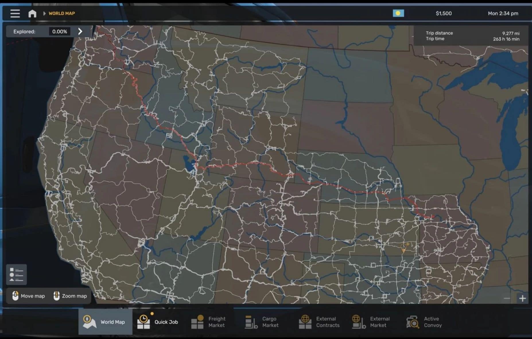Zoom in with the plus button
This screenshot has width=532, height=339.
coord(522,299)
